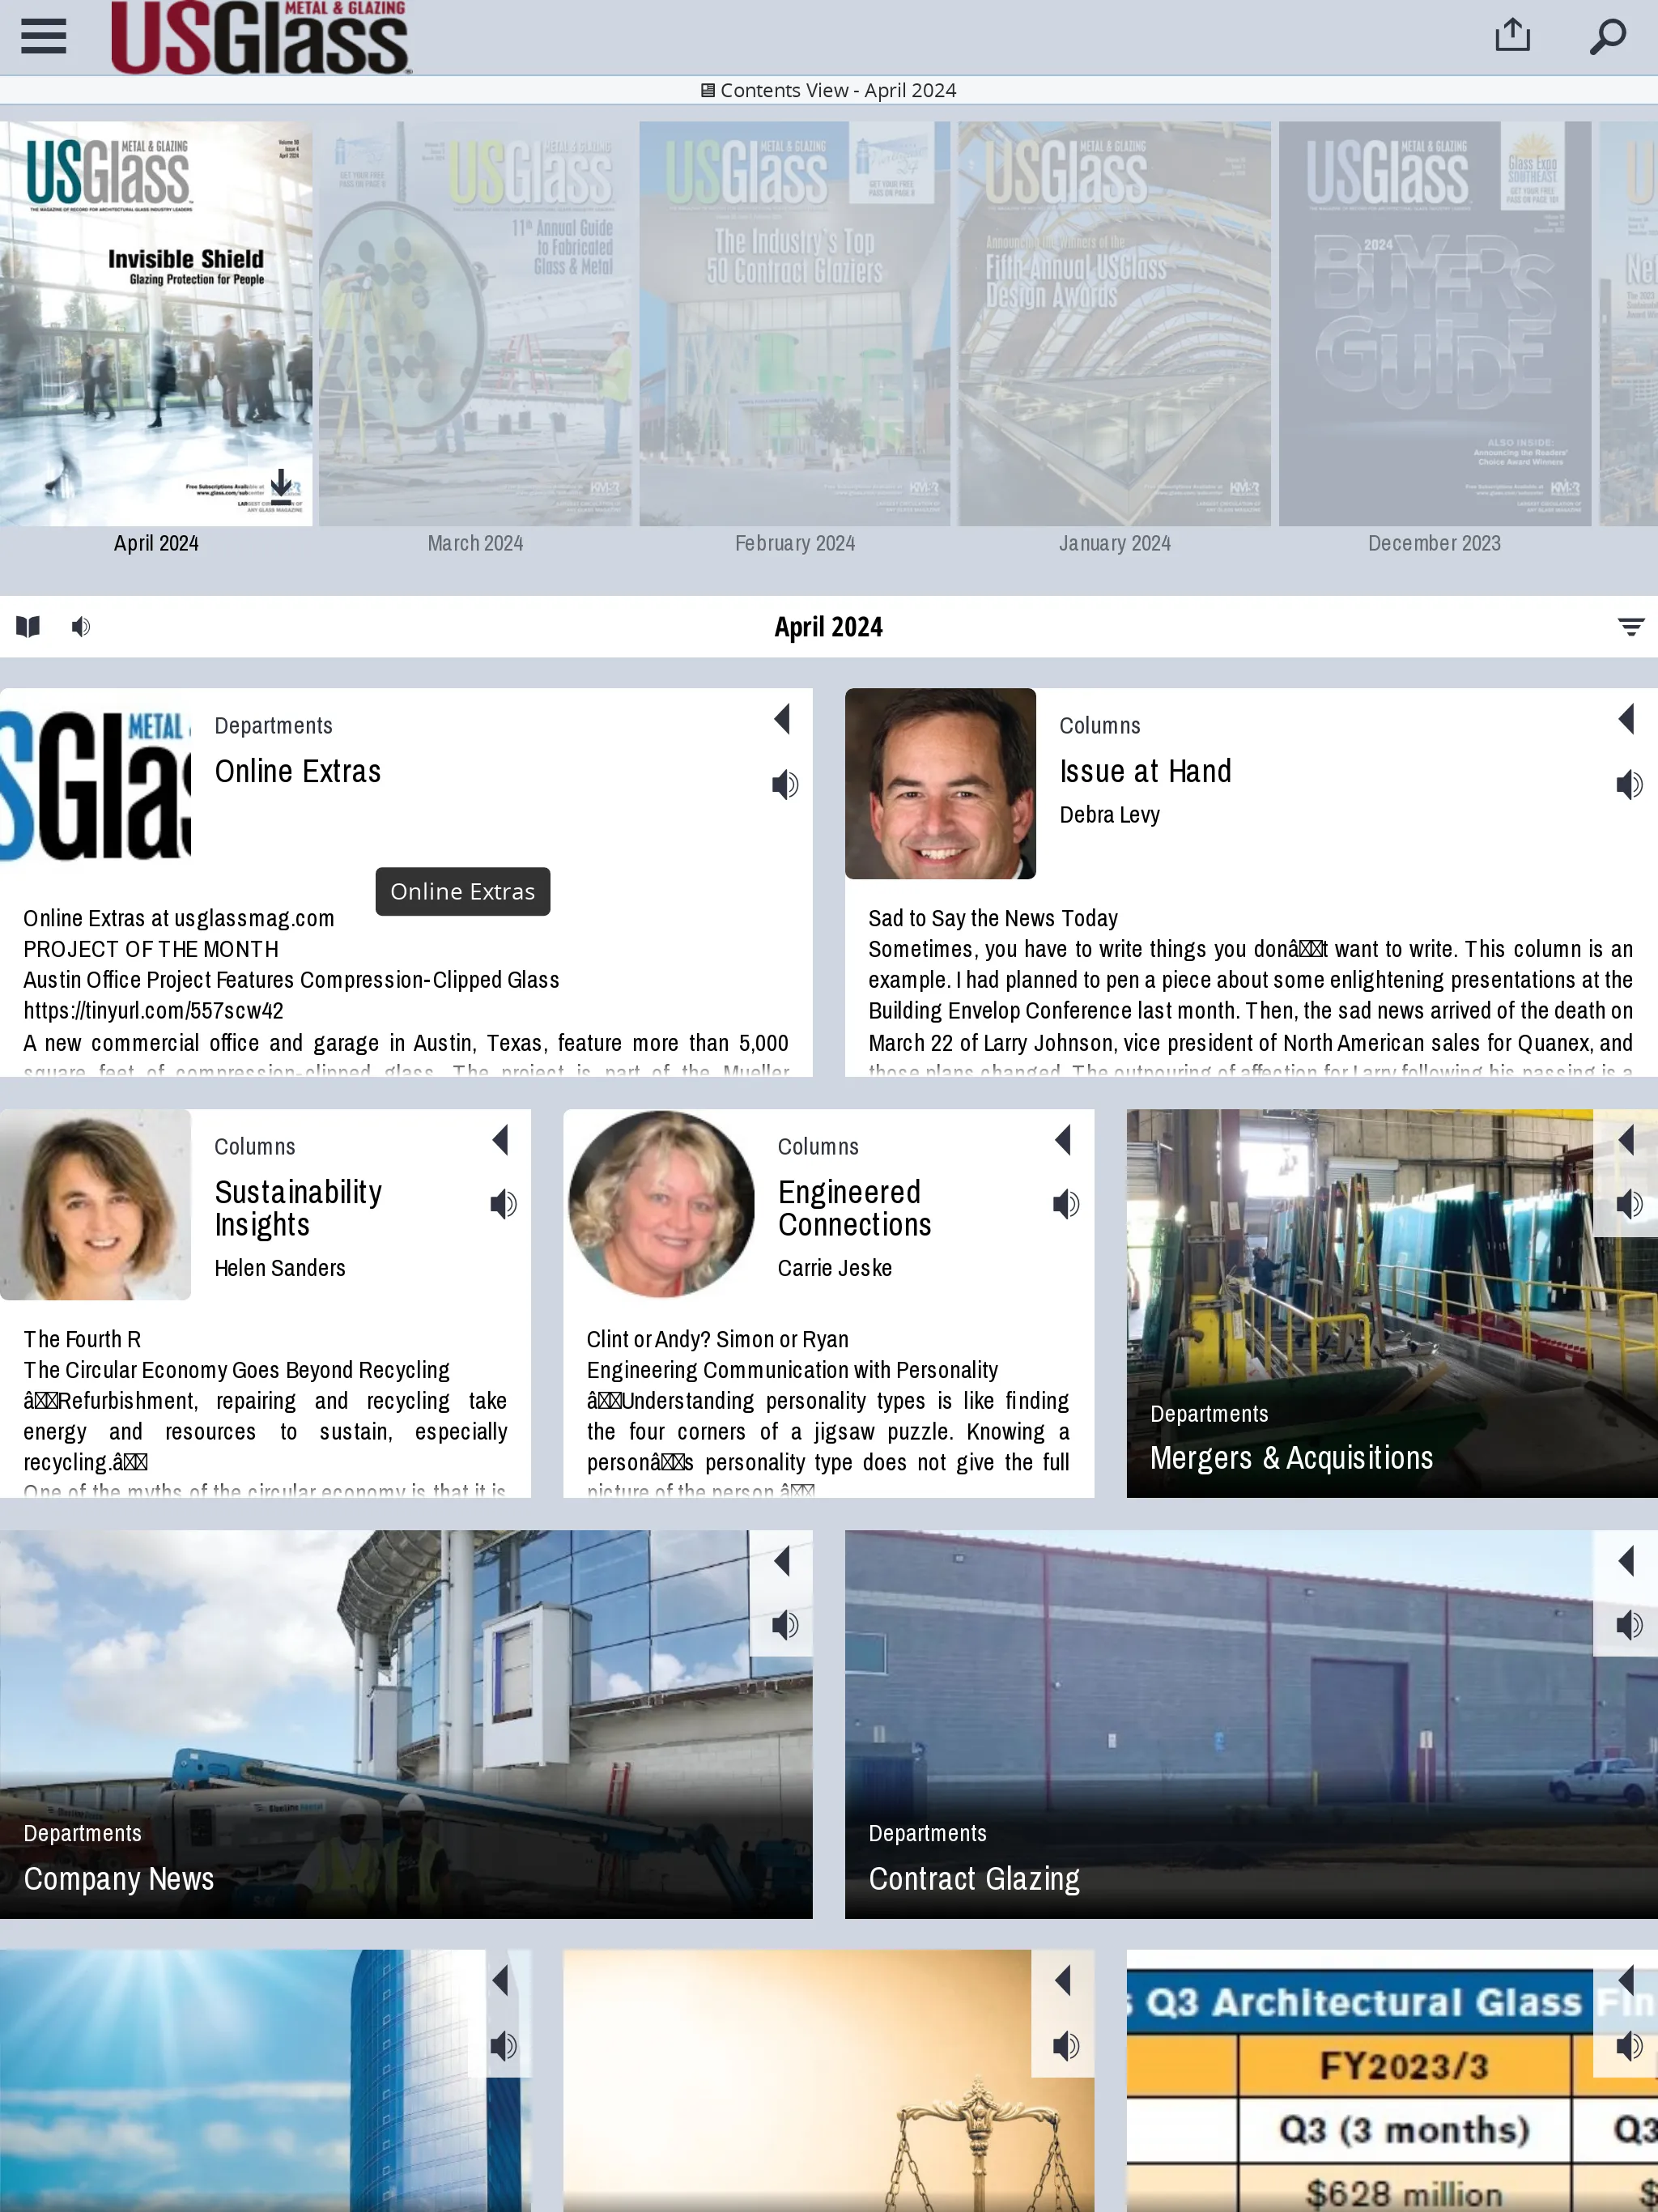Image resolution: width=1658 pixels, height=2212 pixels.
Task: Open page view book icon
Action: click(x=28, y=627)
